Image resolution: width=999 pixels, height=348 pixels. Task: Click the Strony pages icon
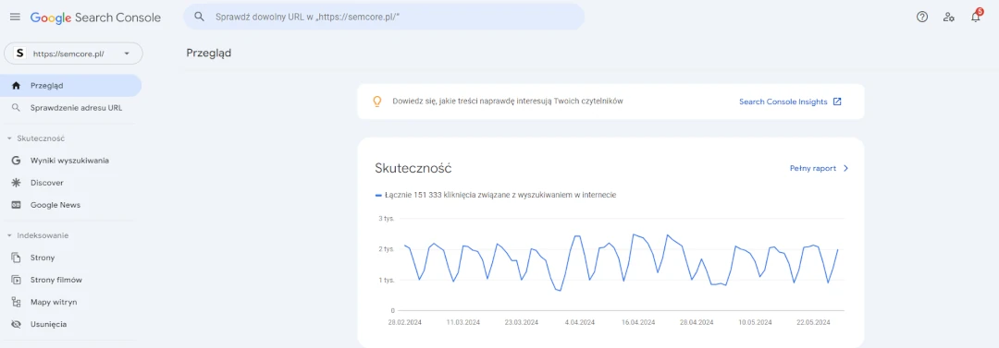(17, 258)
